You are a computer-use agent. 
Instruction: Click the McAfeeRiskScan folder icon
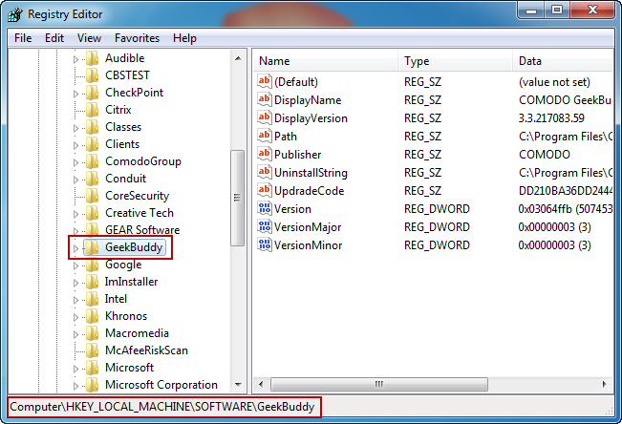pos(92,350)
